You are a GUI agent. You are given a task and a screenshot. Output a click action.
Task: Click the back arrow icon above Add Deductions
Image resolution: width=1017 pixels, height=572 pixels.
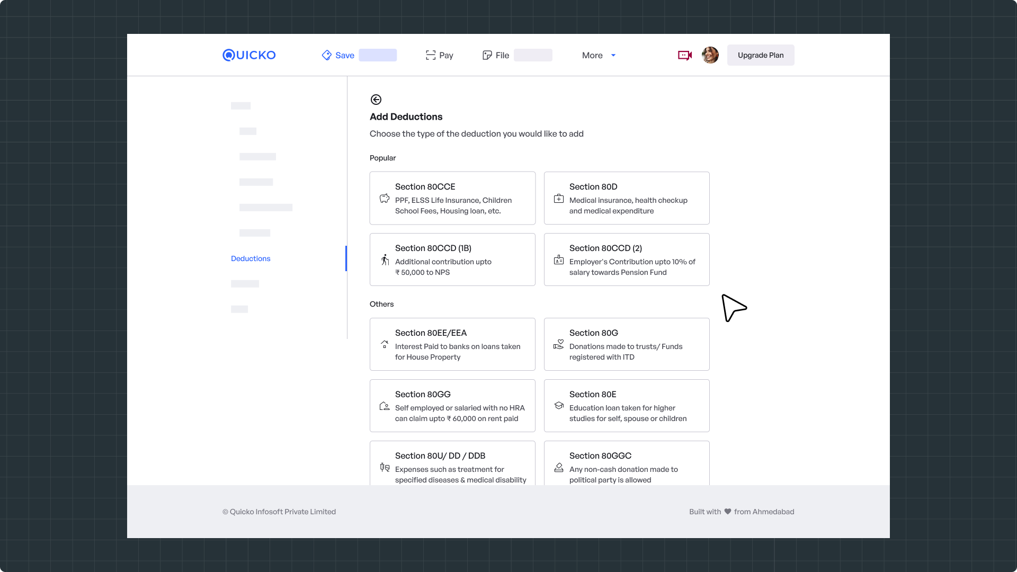pyautogui.click(x=376, y=100)
